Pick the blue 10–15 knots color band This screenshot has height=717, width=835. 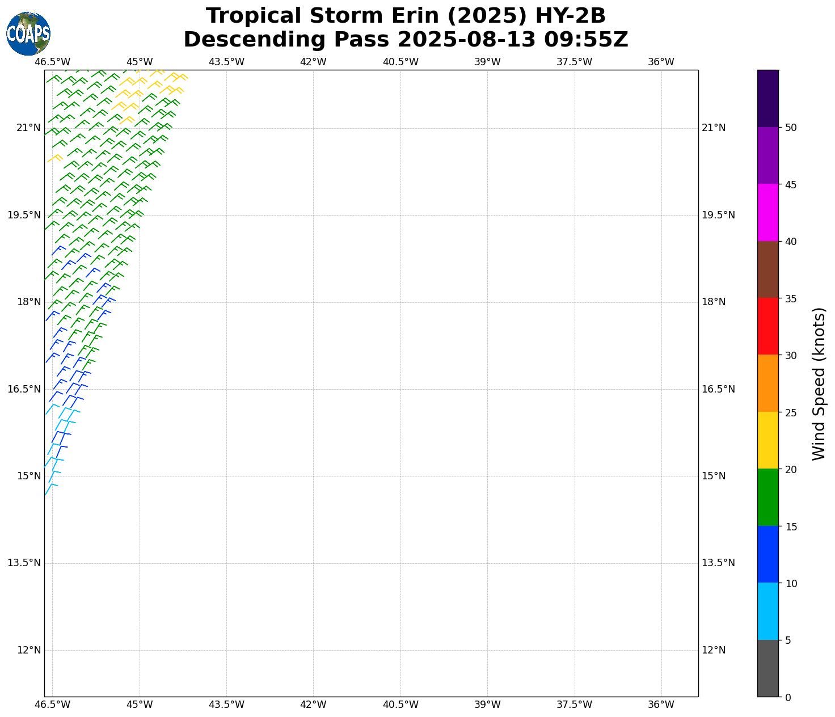click(x=768, y=554)
